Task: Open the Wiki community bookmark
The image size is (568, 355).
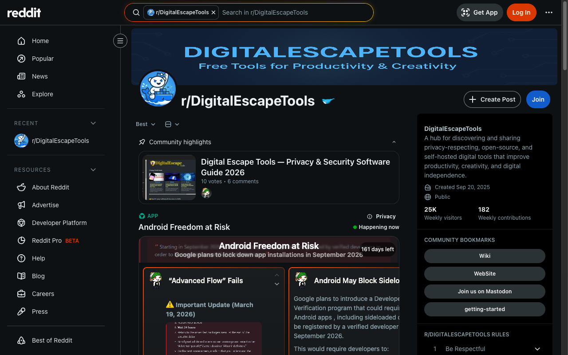Action: click(485, 256)
